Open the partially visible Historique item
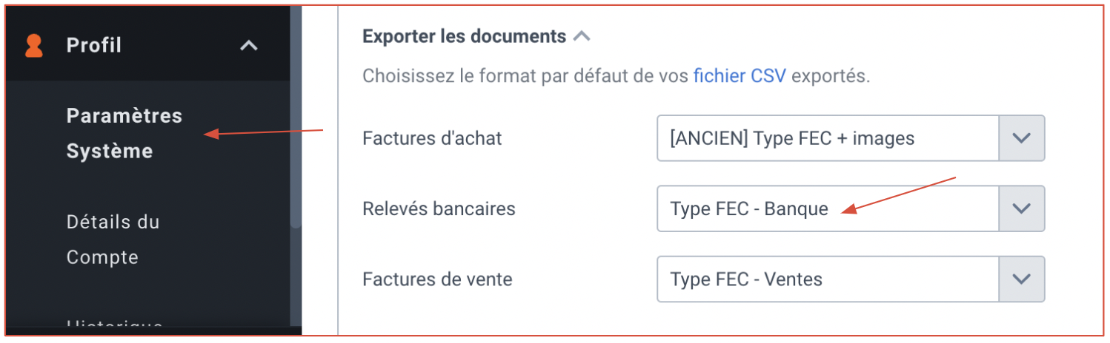Viewport: 1110px width, 343px height. [114, 325]
